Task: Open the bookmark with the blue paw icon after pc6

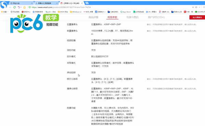Action: [x=38, y=12]
